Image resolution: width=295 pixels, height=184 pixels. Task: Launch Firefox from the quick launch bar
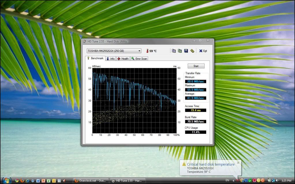click(22, 181)
